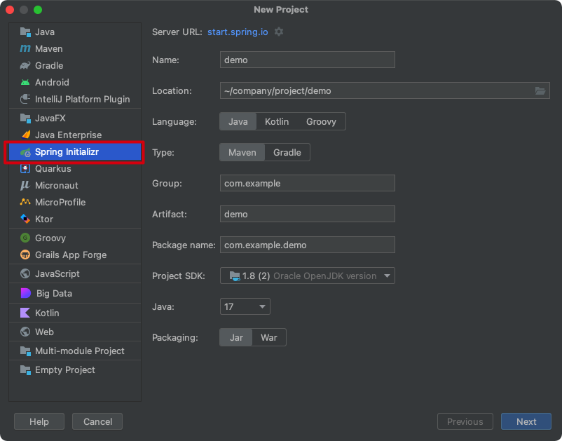
Task: Click the Name input field
Action: pos(308,60)
